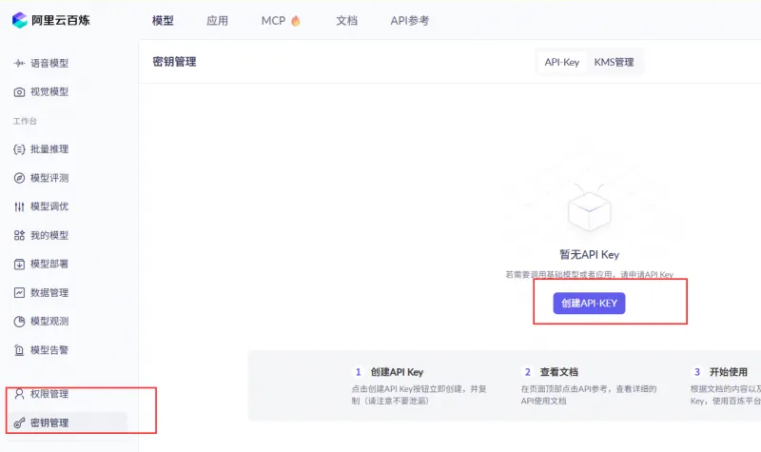
Task: Click the 创建API-KEY button
Action: point(589,303)
